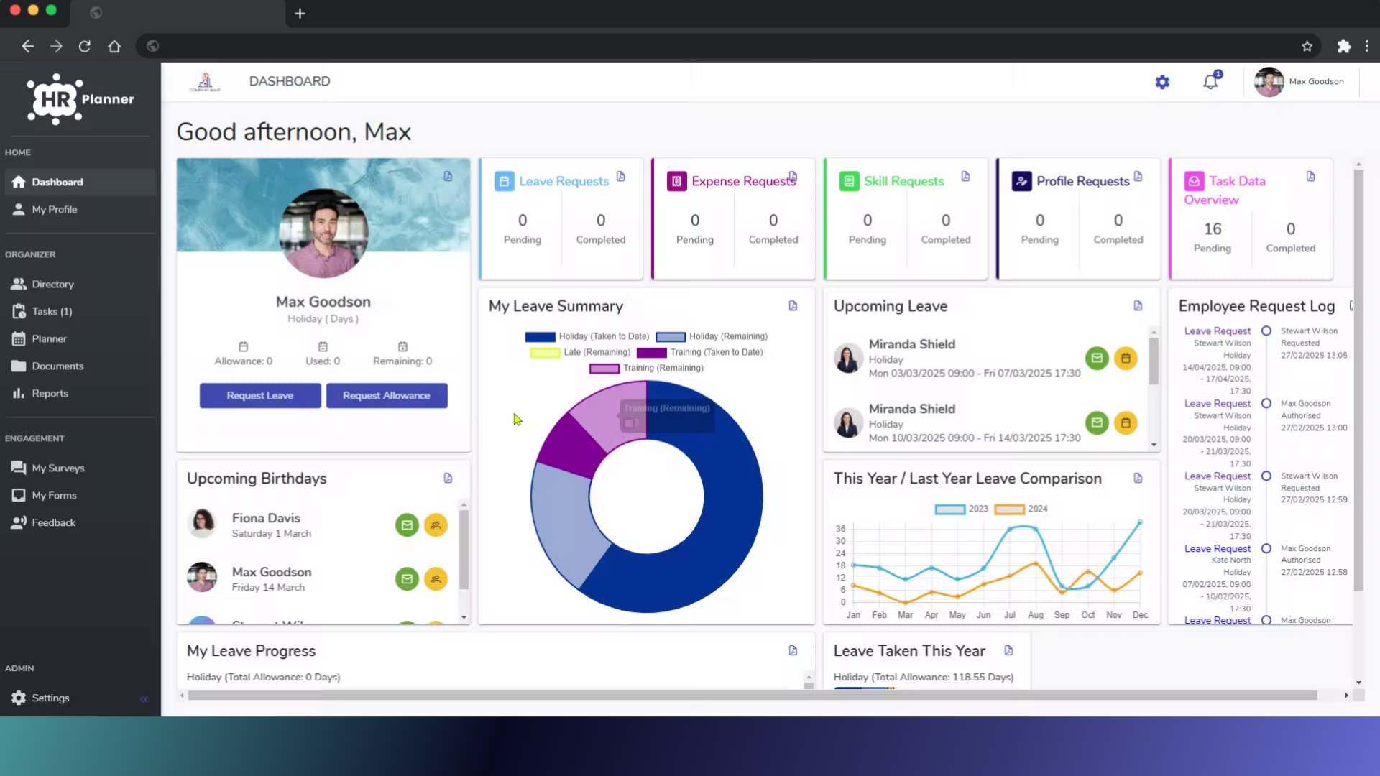Screen dimensions: 1380x776
Task: Click yellow calendar icon for Miranda Shield 10/03 leave
Action: (x=1126, y=422)
